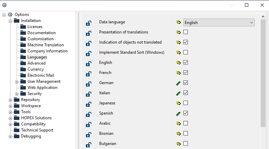Uncheck the French language checkbox
The image size is (269, 149).
[x=186, y=73]
